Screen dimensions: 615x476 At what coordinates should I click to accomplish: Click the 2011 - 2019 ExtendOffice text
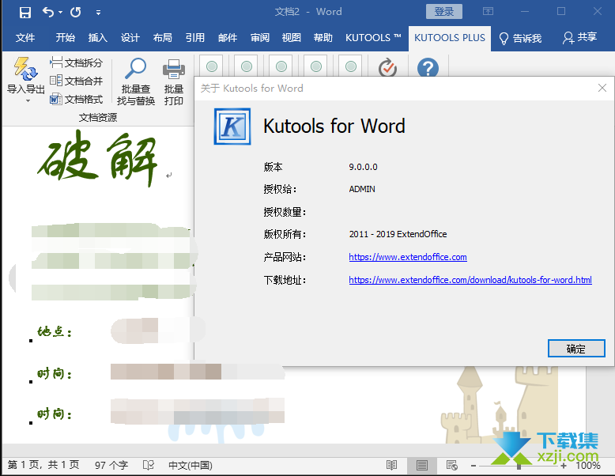point(398,234)
